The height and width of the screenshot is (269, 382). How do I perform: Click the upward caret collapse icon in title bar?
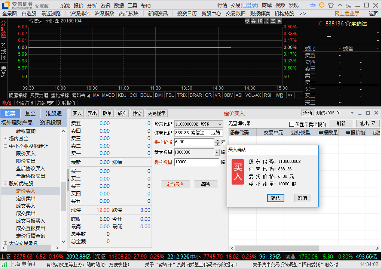[x=340, y=5]
